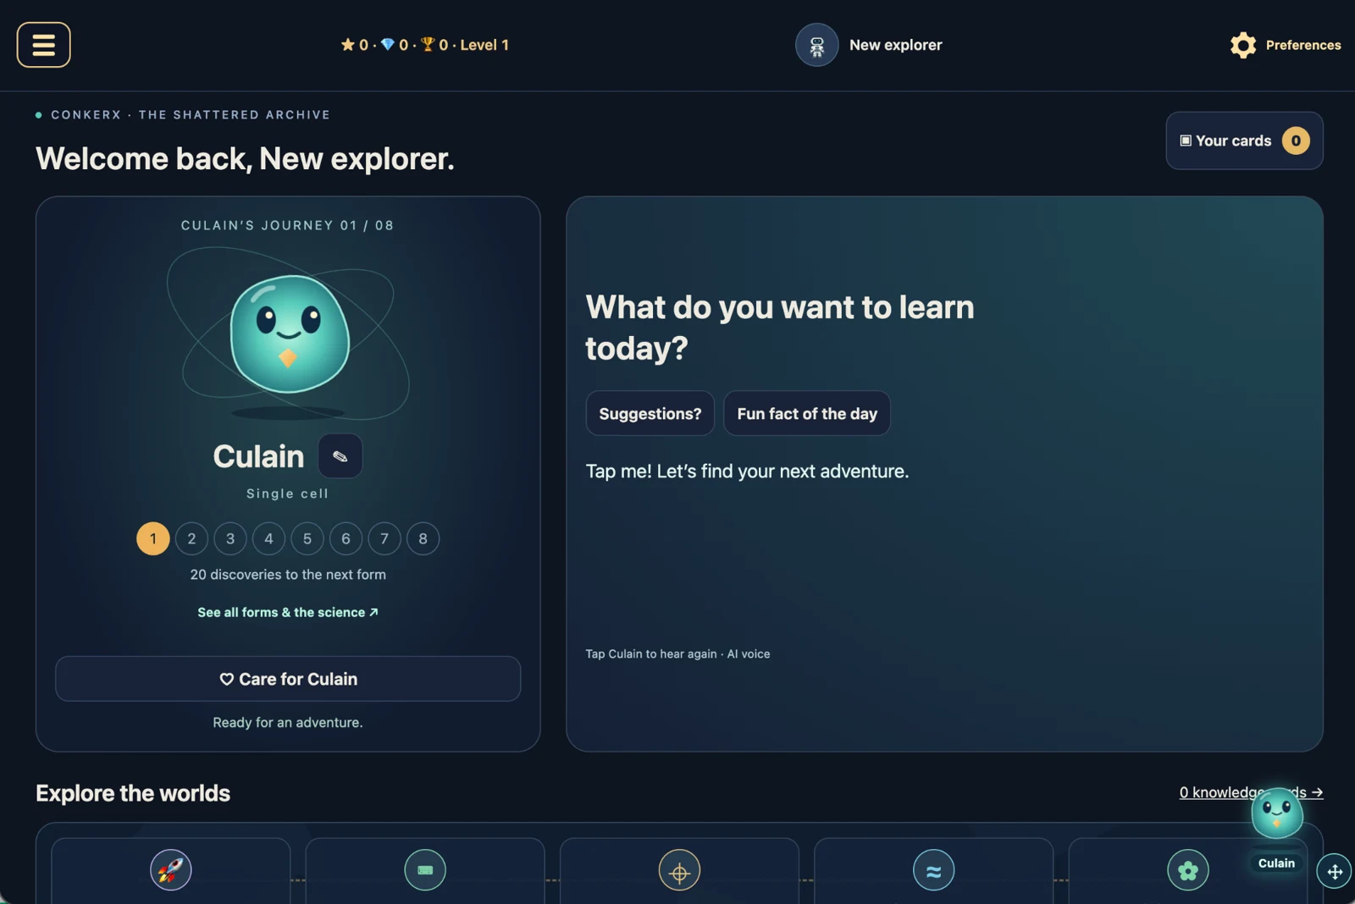Select journey form step 7

(x=384, y=538)
